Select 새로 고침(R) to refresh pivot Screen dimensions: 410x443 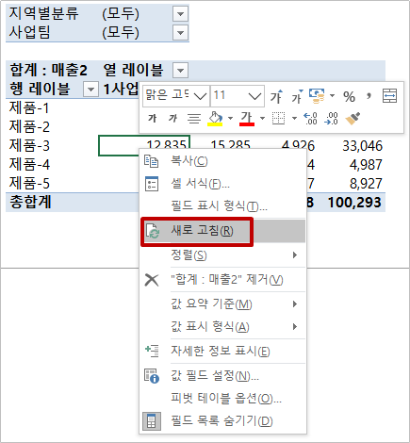[222, 231]
